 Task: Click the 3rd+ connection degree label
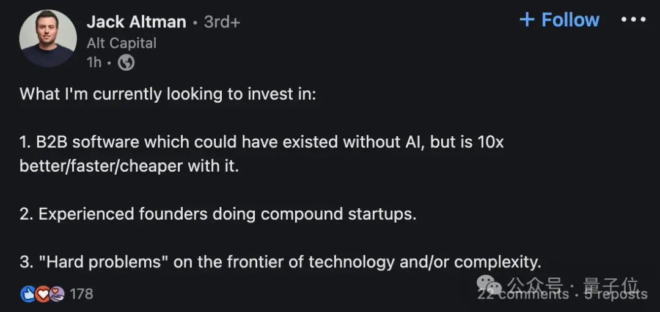pyautogui.click(x=222, y=22)
